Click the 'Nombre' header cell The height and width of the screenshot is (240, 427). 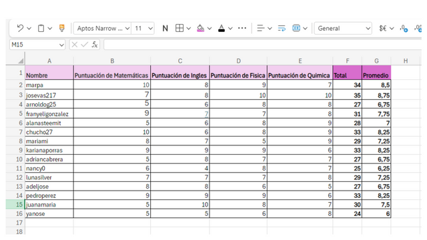pos(49,73)
